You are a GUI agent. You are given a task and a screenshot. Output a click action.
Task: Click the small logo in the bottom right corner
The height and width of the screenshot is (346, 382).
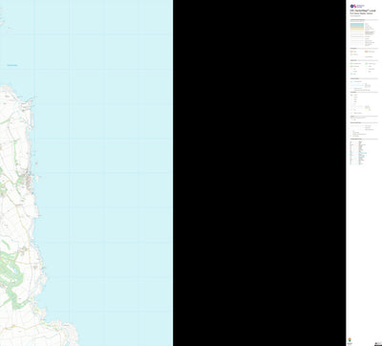tap(377, 343)
